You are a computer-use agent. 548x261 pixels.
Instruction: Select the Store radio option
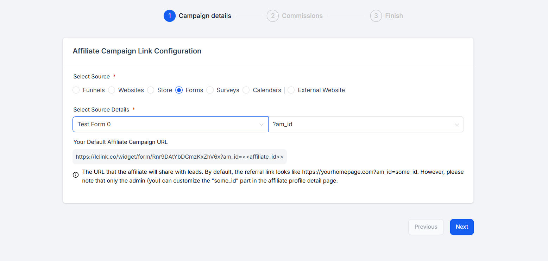click(x=151, y=90)
